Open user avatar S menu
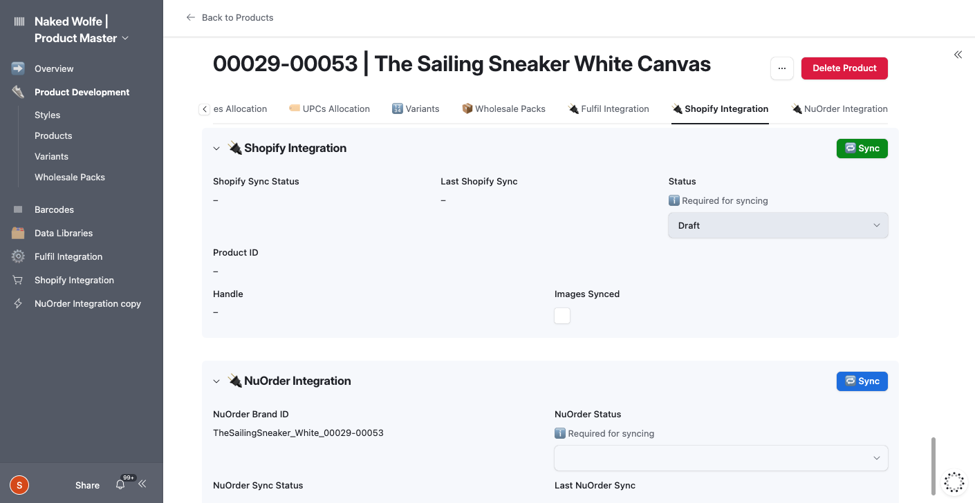Screen dimensions: 975x503 point(19,485)
